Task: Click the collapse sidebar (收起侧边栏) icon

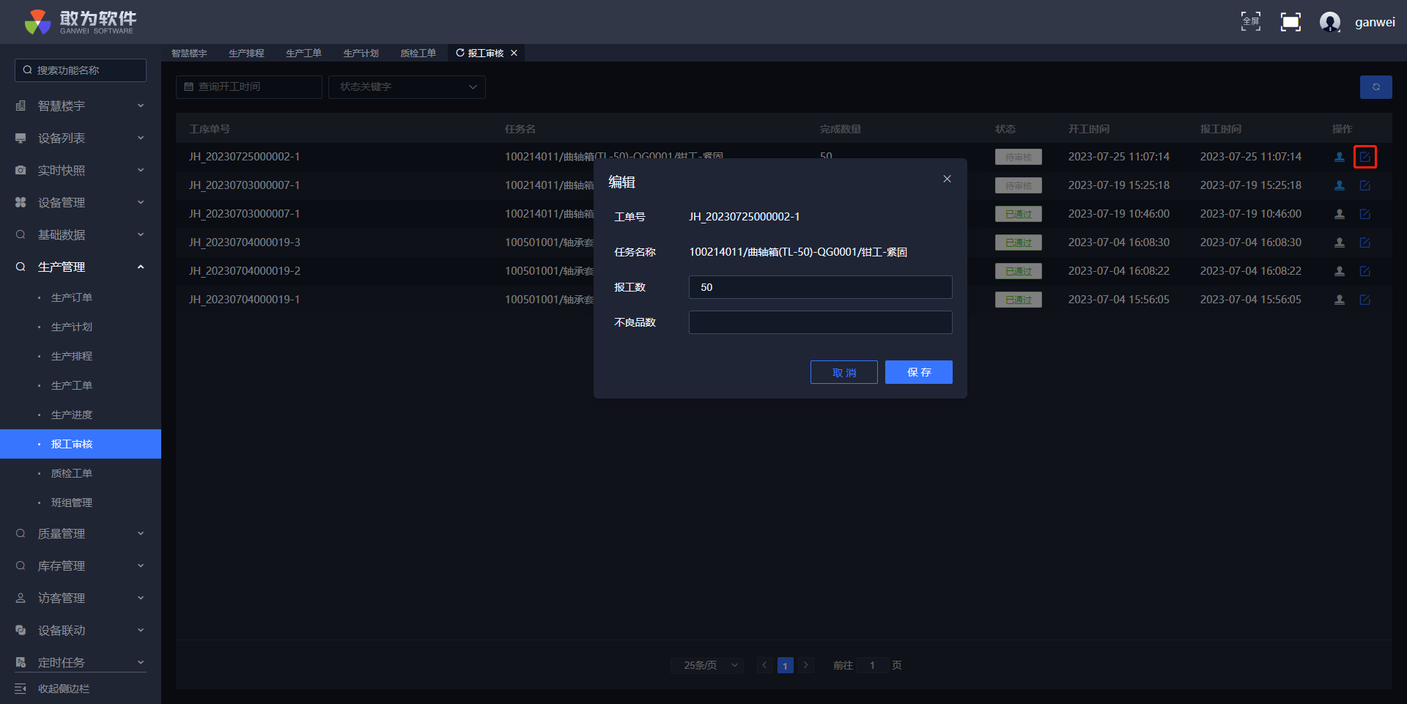Action: 21,689
